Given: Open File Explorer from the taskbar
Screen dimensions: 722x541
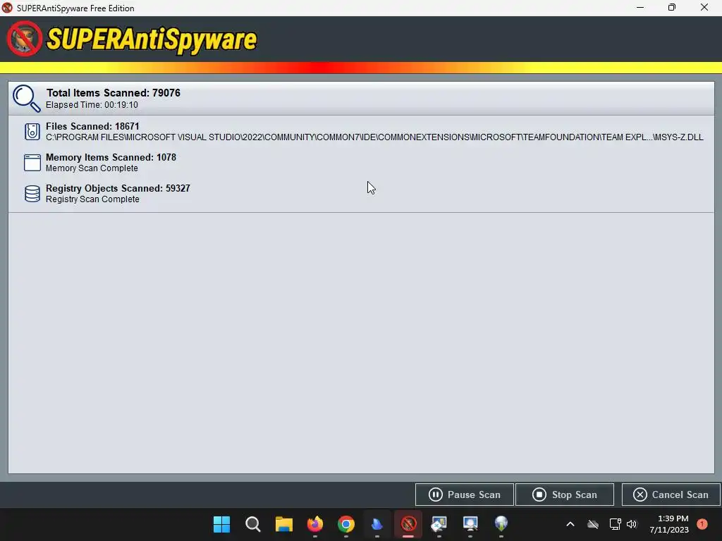Looking at the screenshot, I should 284,524.
